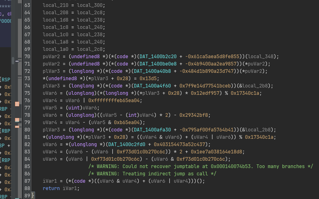Click the 'Treating indirect jump as call' warning
The width and height of the screenshot is (319, 199).
(x=153, y=174)
